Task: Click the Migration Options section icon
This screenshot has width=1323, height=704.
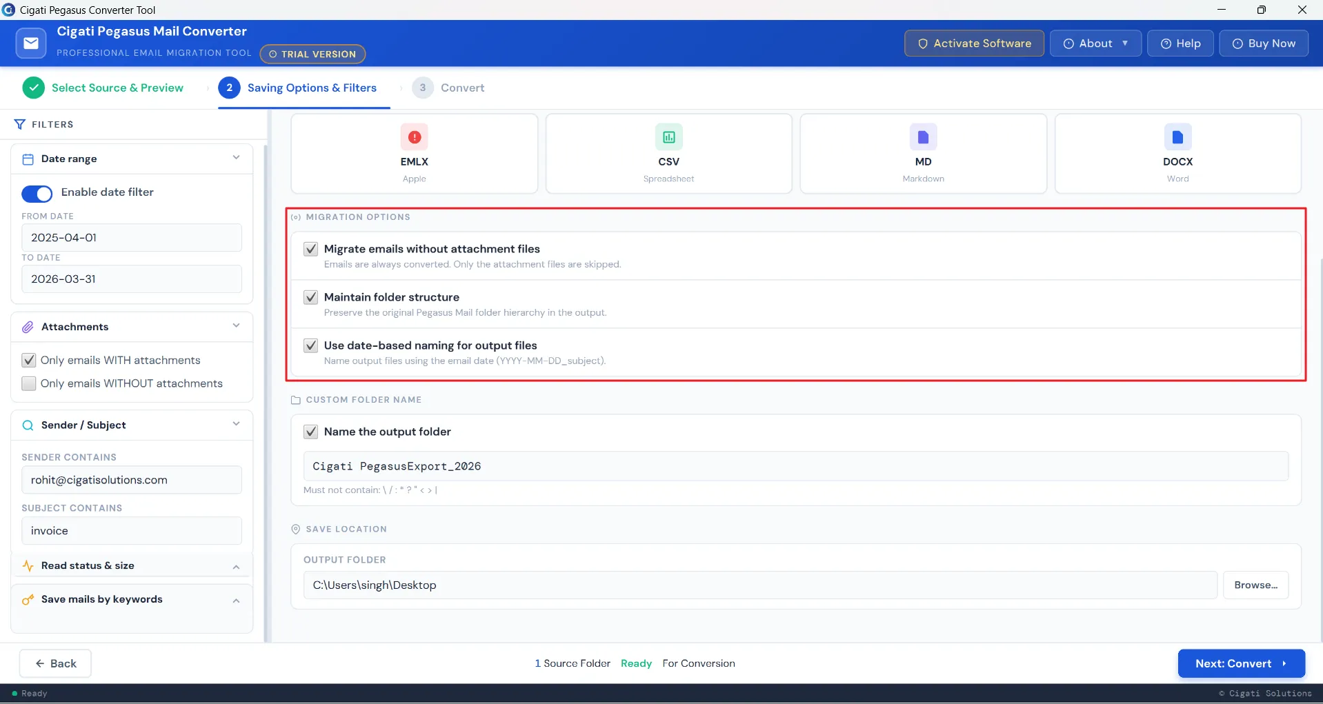Action: click(x=296, y=217)
